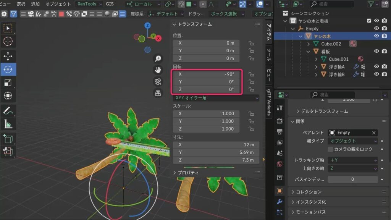Click パスインデックス field showing 0
Image resolution: width=391 pixels, height=220 pixels.
352,180
